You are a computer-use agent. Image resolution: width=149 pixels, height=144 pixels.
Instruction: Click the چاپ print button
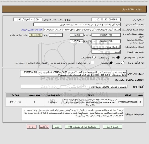[x=57, y=127]
